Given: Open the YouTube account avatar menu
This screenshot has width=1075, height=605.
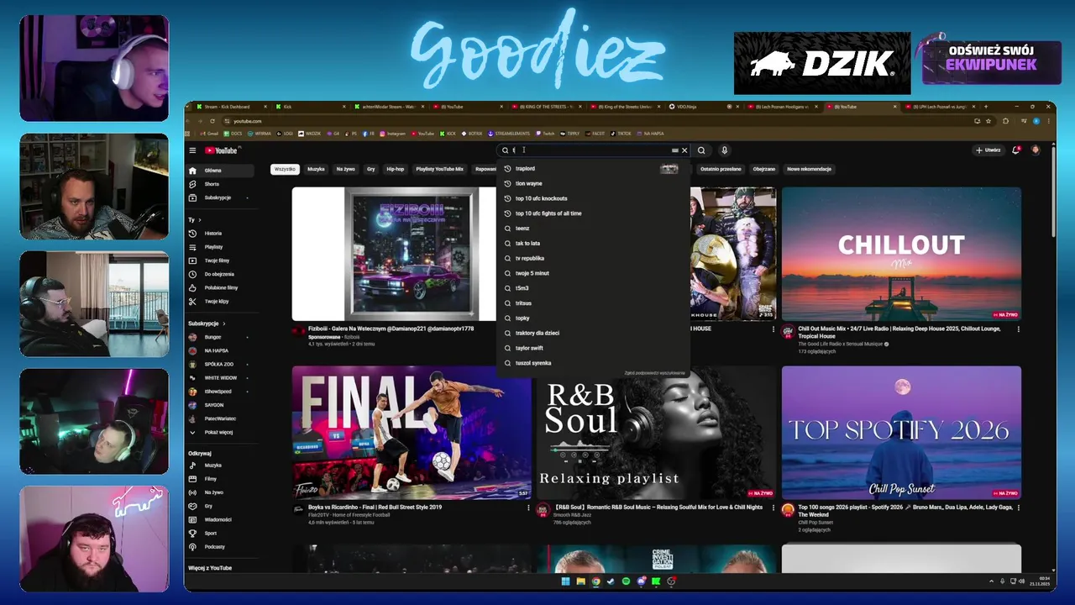Looking at the screenshot, I should coord(1035,150).
